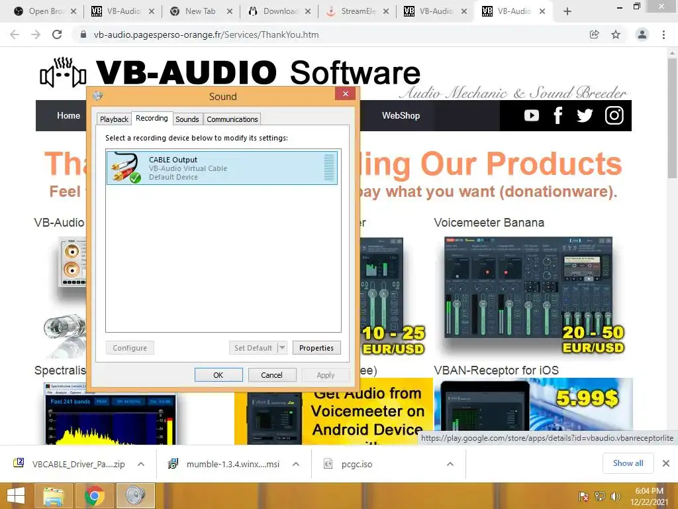Share this page from address bar
The width and height of the screenshot is (678, 509).
[594, 34]
